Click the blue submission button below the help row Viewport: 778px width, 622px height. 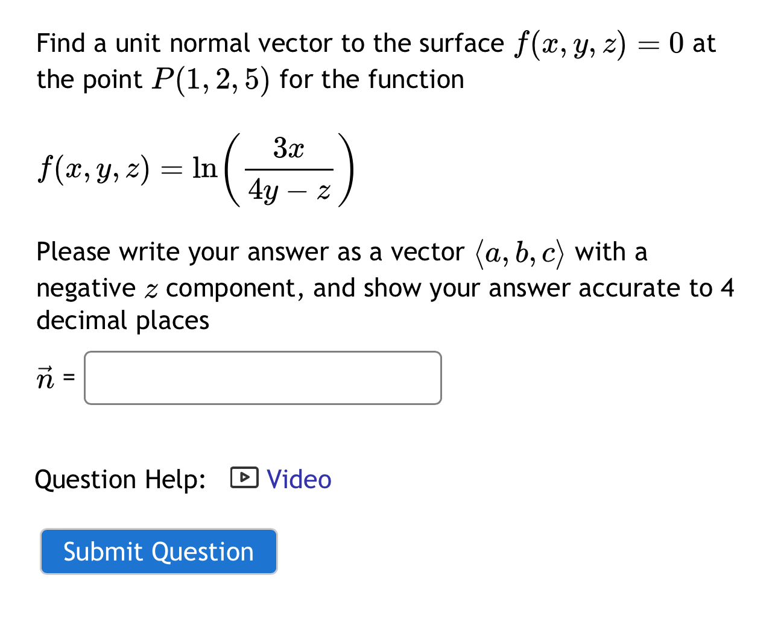[158, 551]
